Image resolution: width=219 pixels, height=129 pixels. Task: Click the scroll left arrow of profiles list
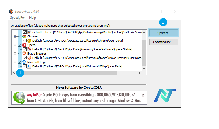point(14,73)
